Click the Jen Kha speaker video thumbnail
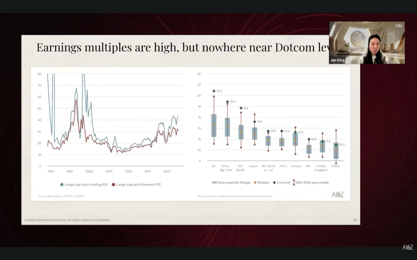The height and width of the screenshot is (260, 417). (x=367, y=43)
